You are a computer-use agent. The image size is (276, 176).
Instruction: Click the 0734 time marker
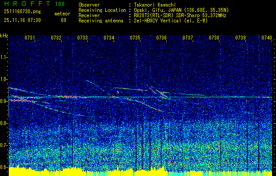109,37
